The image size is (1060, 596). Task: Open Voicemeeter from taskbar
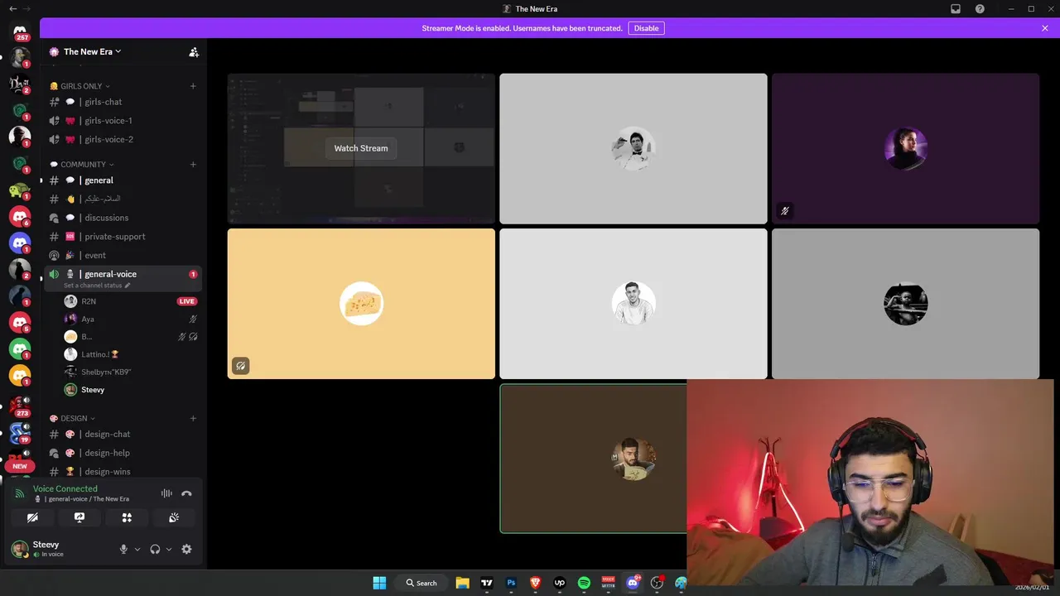609,583
